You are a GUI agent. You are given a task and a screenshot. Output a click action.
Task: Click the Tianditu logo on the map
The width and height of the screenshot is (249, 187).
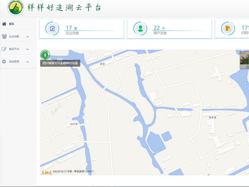(x=46, y=172)
